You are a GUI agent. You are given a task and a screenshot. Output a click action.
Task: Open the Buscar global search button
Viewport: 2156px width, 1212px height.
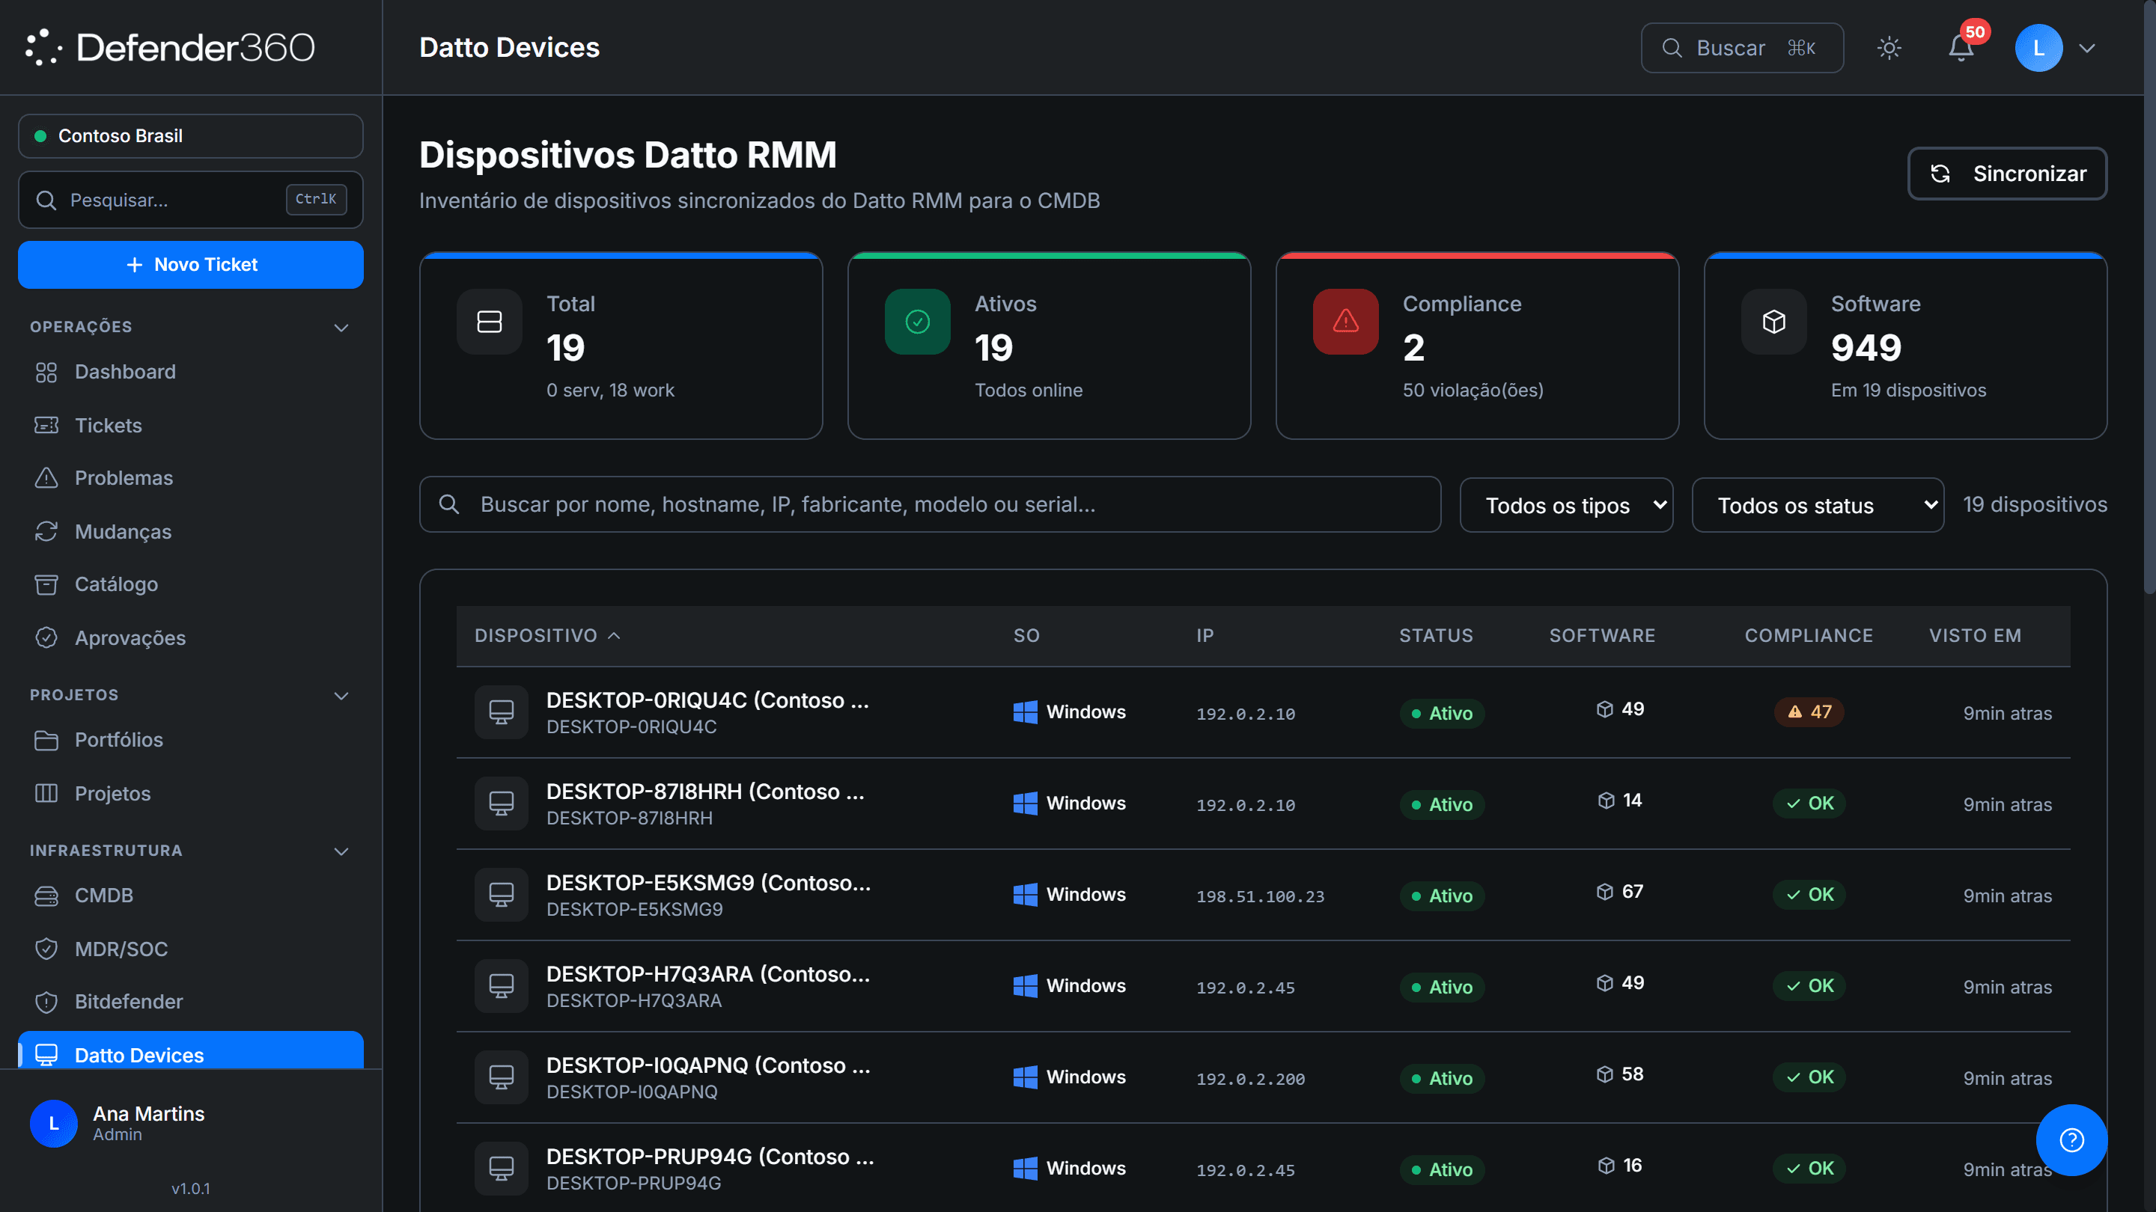(x=1742, y=48)
